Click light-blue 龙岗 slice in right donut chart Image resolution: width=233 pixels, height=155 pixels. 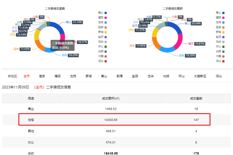[x=168, y=49]
